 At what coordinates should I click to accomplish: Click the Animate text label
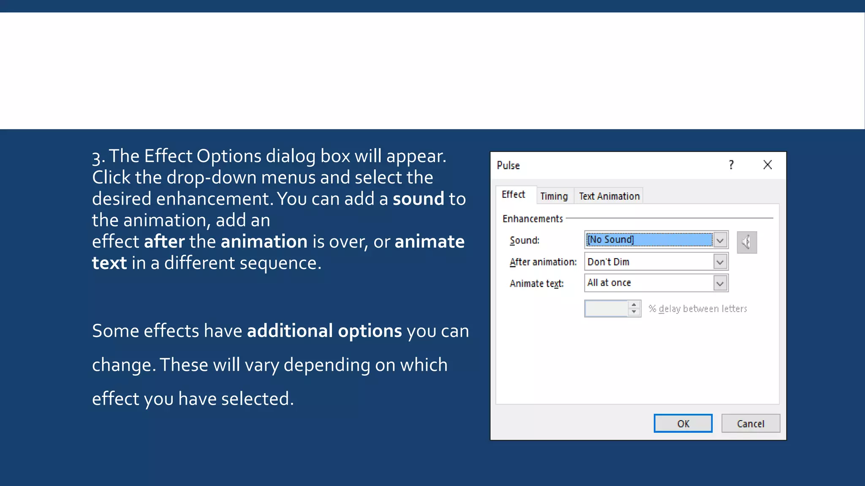point(536,283)
